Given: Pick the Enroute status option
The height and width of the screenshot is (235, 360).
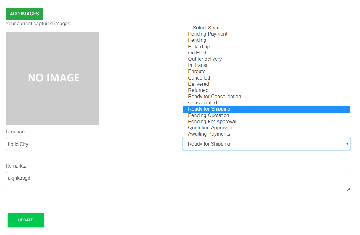Looking at the screenshot, I should pyautogui.click(x=267, y=72).
